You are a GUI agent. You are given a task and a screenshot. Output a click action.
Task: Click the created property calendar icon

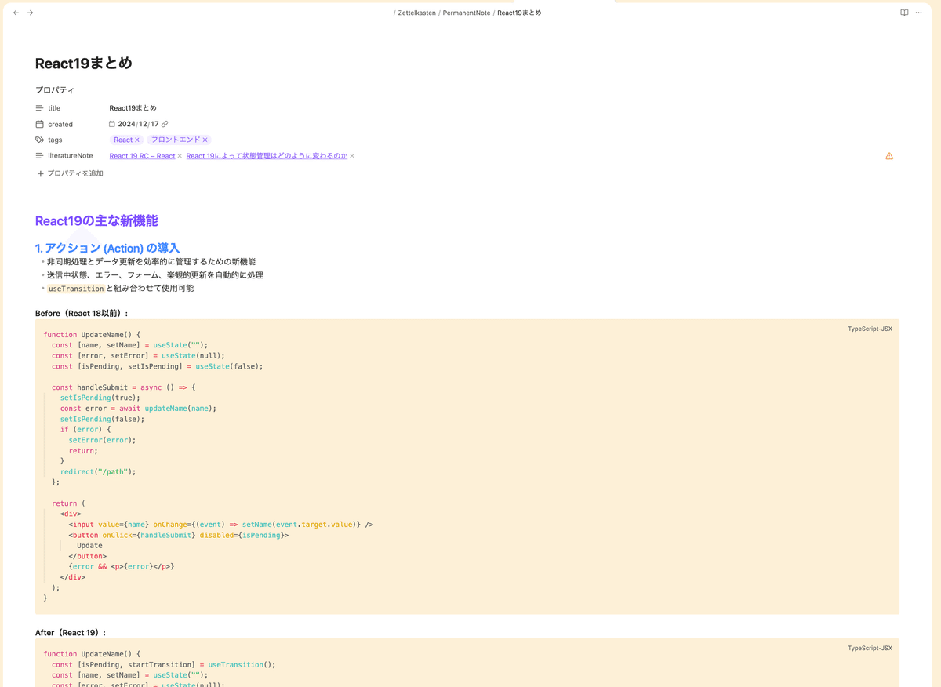39,124
